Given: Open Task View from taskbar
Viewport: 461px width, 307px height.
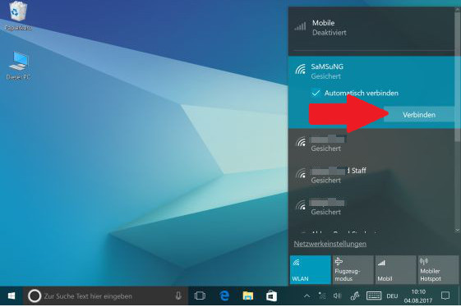Looking at the screenshot, I should 200,296.
